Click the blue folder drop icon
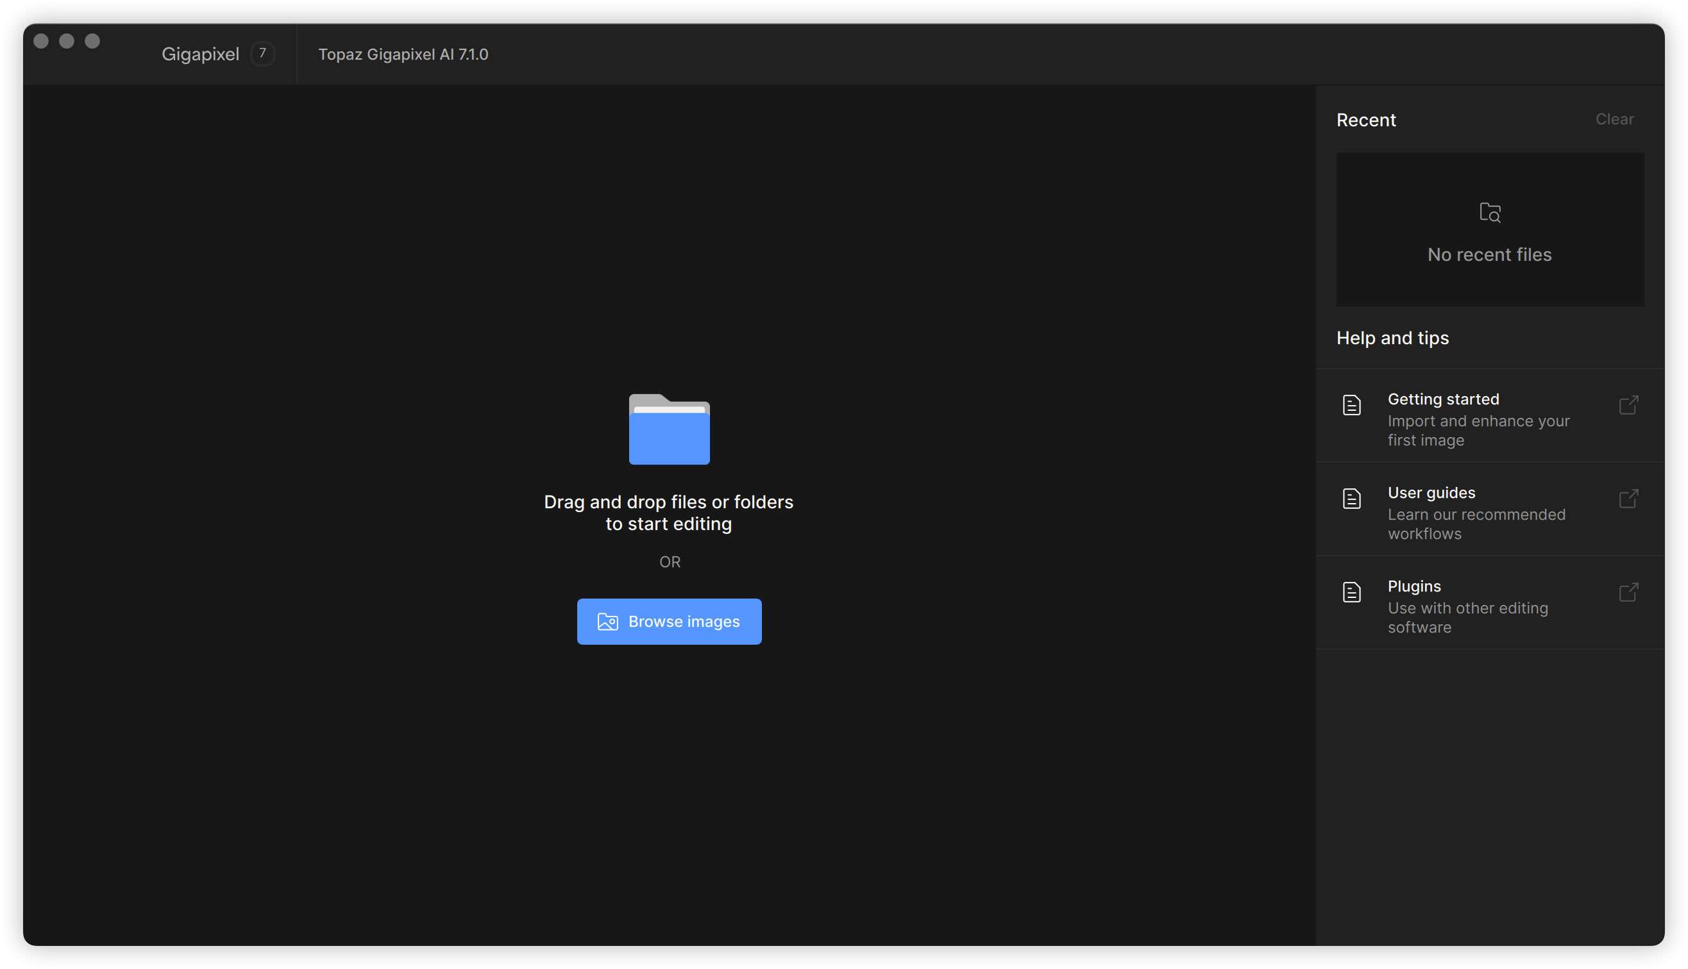This screenshot has height=969, width=1688. click(x=669, y=429)
